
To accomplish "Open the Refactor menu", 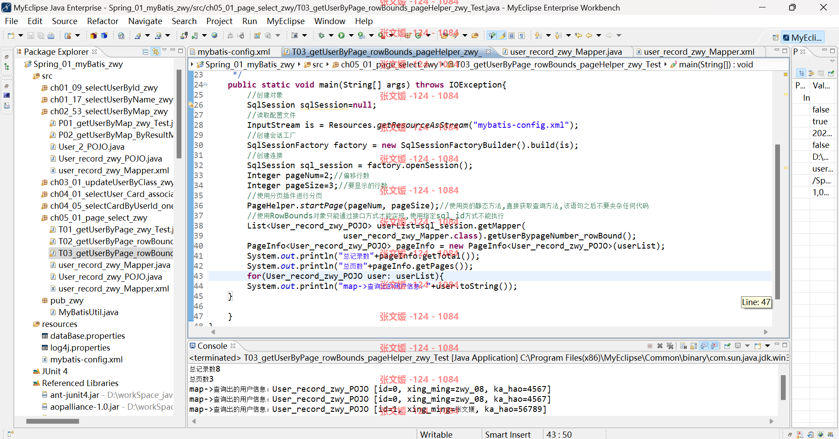I will tap(103, 21).
